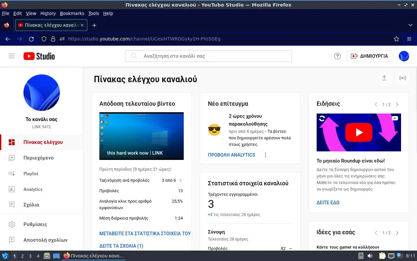The width and height of the screenshot is (417, 261).
Task: Go to previous item in Ειδήσεις card
Action: 376,104
